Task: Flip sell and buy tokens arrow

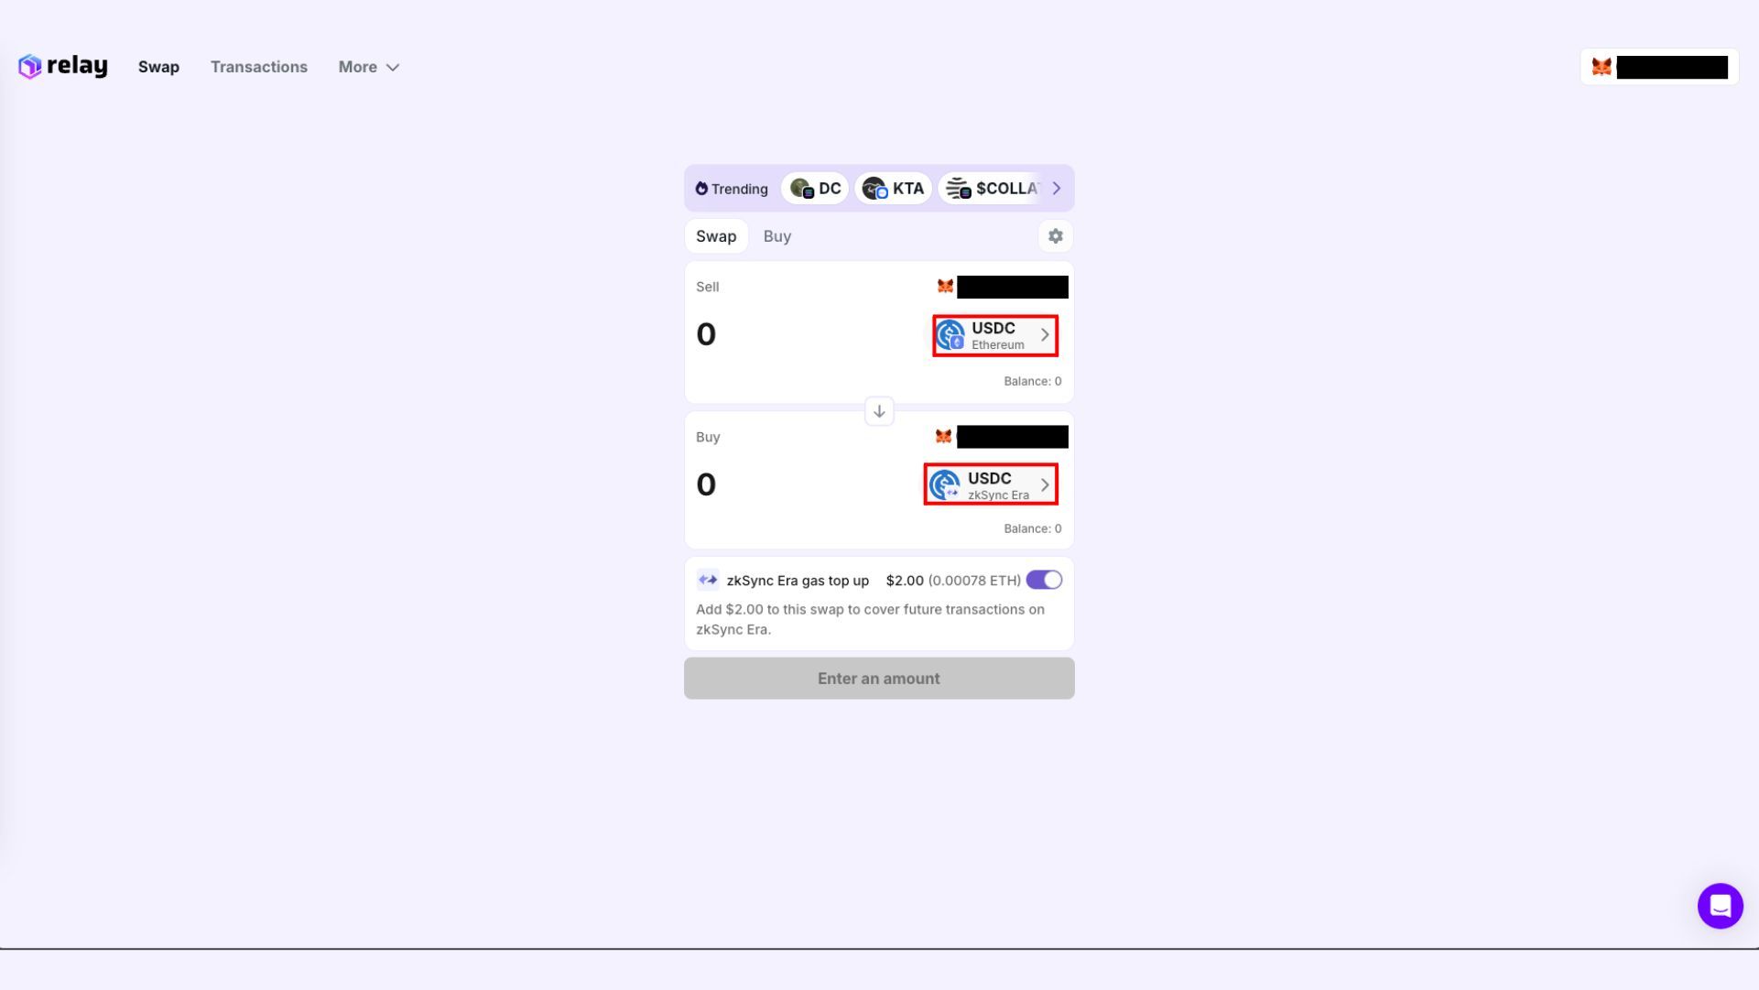Action: [879, 411]
